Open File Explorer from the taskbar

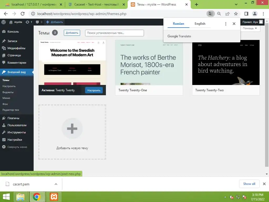(20, 197)
